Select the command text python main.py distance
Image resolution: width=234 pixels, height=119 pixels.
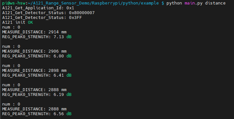tap(196, 3)
